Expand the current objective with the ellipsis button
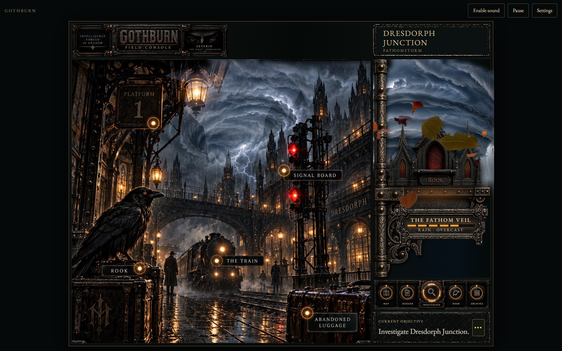562x351 pixels. 478,328
